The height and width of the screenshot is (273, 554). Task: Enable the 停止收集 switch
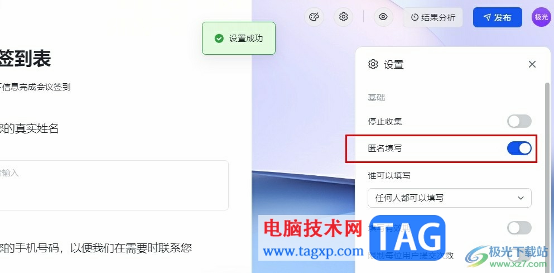tap(519, 121)
